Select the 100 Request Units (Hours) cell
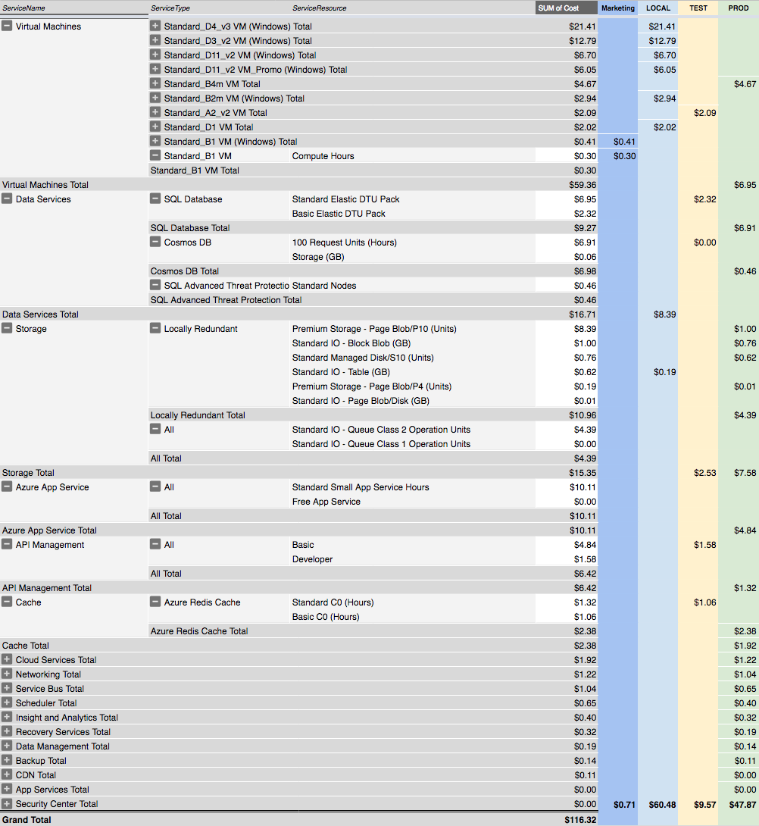Screen dimensions: 759x826 point(412,242)
